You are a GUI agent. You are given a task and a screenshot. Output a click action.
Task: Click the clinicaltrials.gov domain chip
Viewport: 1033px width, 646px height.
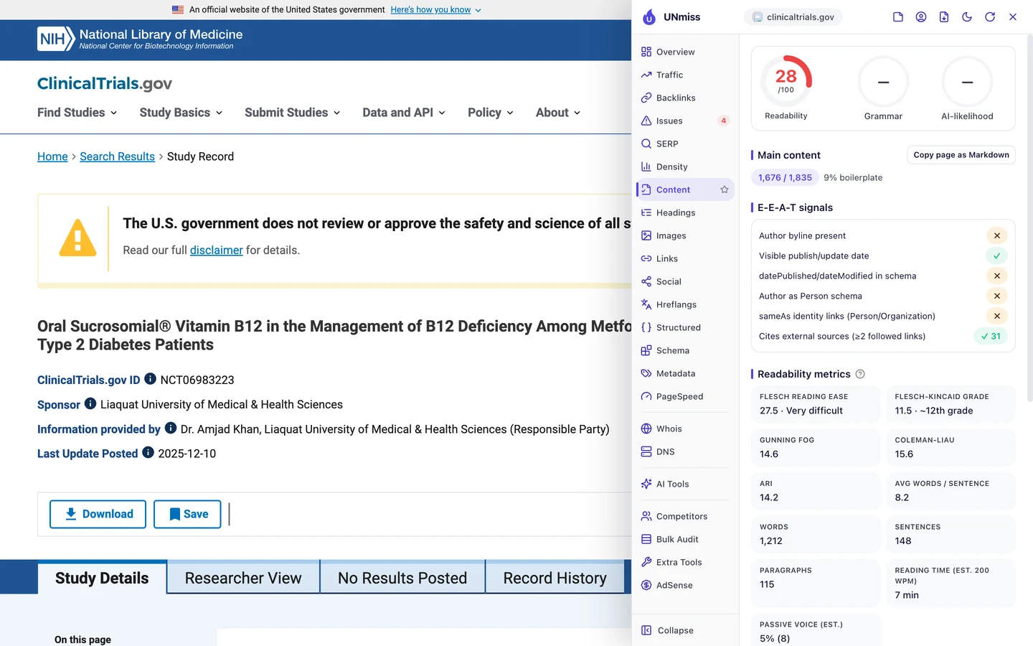(793, 17)
